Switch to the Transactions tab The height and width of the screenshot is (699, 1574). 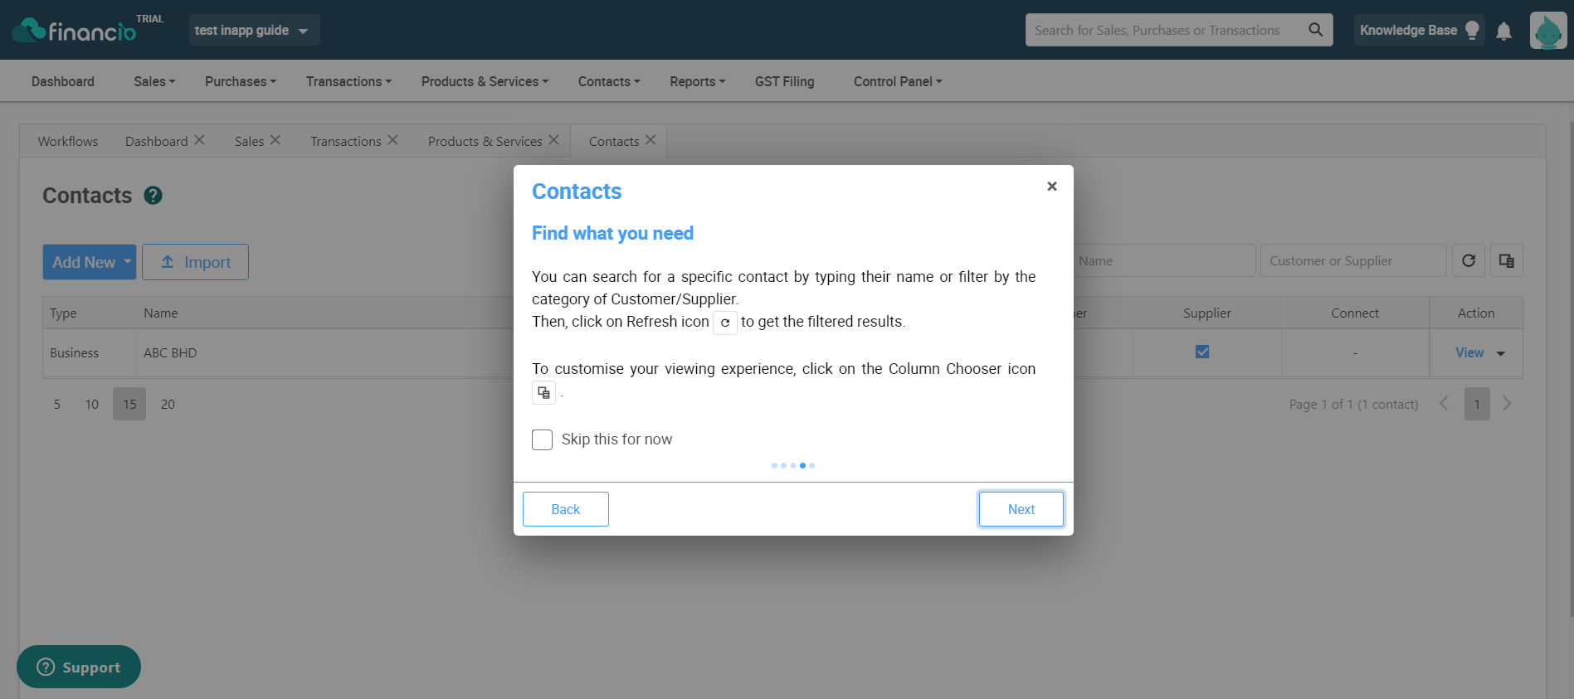point(346,141)
